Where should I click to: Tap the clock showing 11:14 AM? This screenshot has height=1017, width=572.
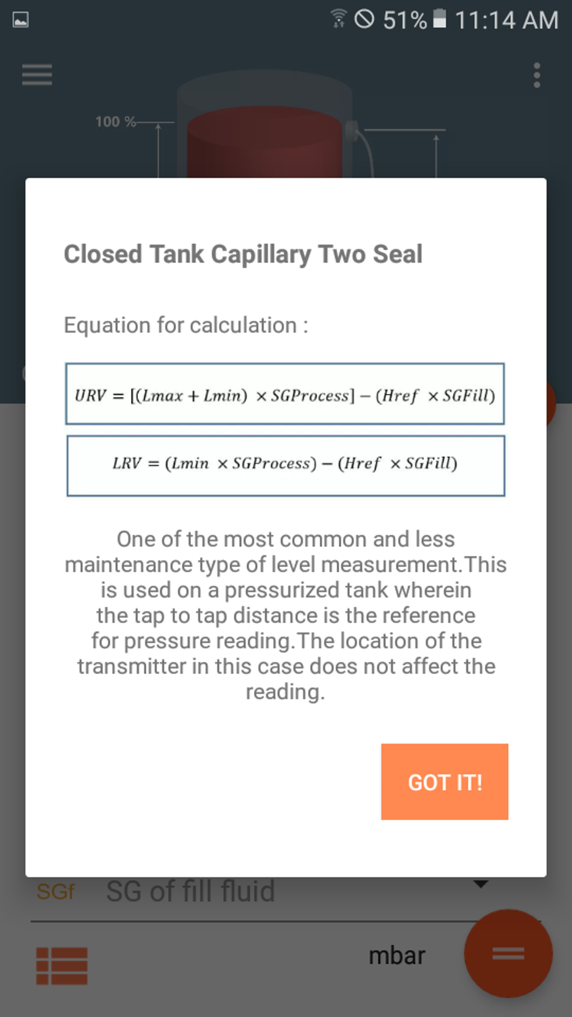[506, 20]
